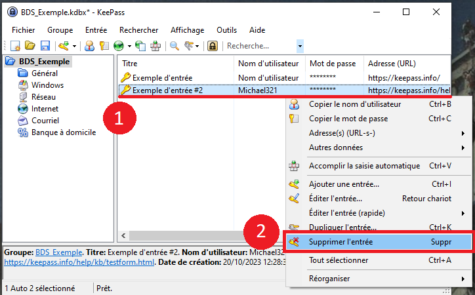Click the horizontal scrollbar left arrow
Image resolution: width=475 pixels, height=295 pixels.
coord(123,236)
